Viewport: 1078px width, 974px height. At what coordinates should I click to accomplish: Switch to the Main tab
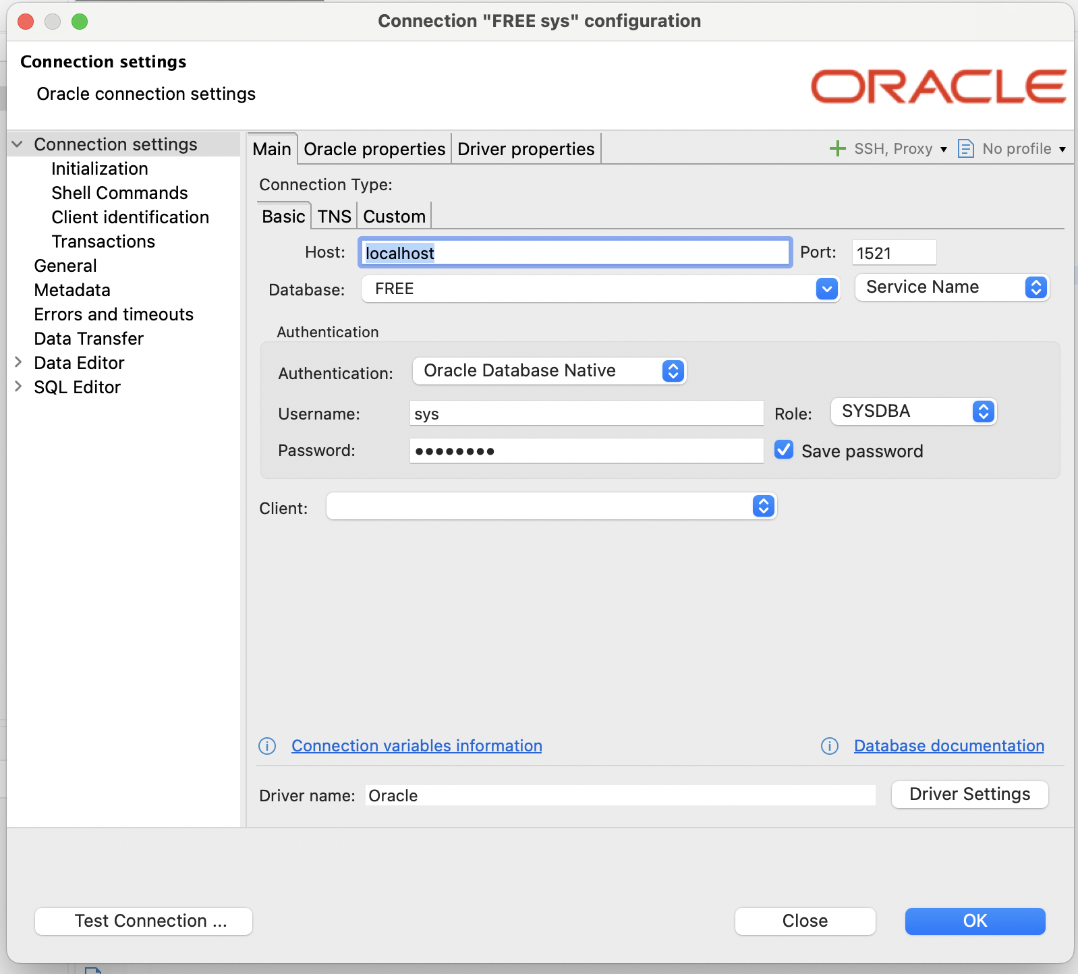[272, 149]
